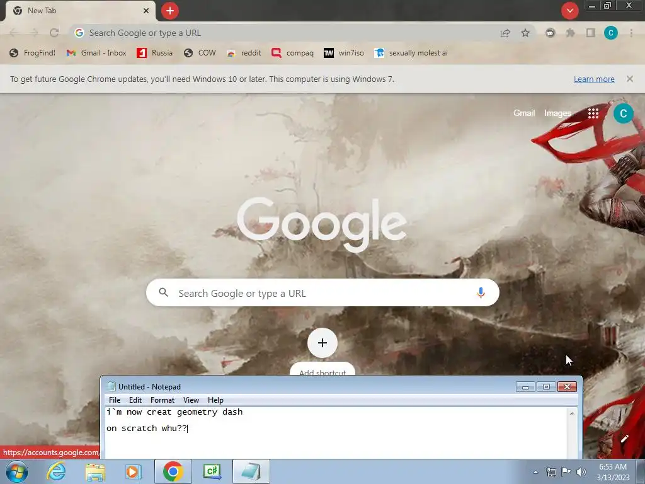Close the New Tab tab
Image resolution: width=645 pixels, height=484 pixels.
146,11
